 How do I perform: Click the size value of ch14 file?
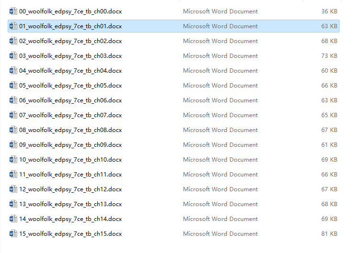[329, 219]
